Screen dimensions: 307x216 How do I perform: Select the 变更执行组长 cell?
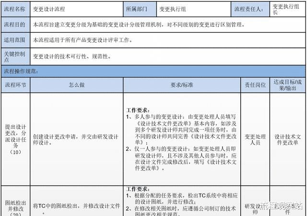coord(288,9)
